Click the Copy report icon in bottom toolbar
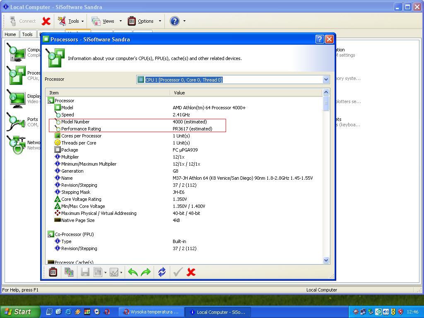The width and height of the screenshot is (424, 318). pos(69,272)
